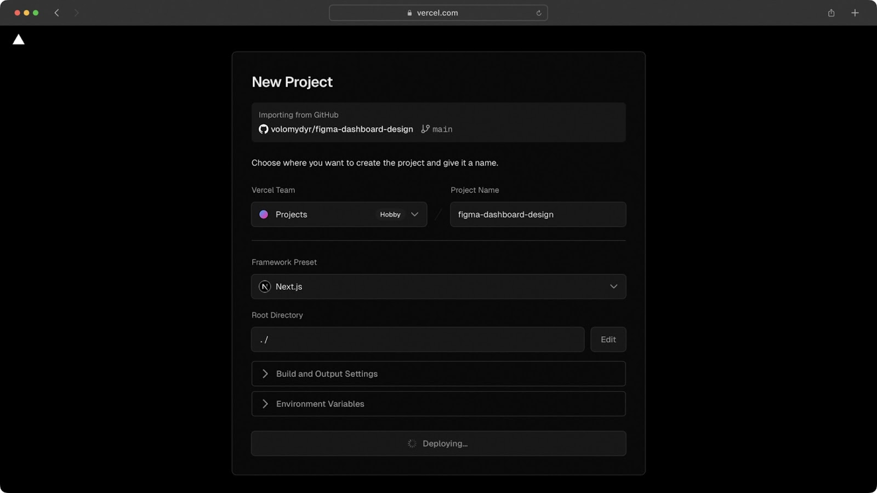Click the Root Directory path field

click(x=418, y=340)
